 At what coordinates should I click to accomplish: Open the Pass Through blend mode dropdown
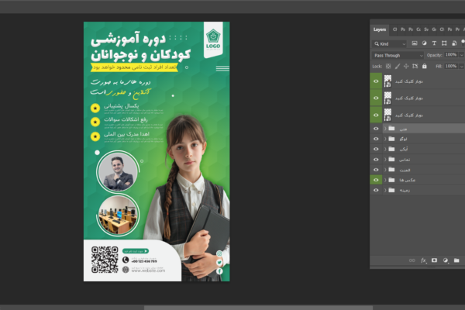pos(398,55)
